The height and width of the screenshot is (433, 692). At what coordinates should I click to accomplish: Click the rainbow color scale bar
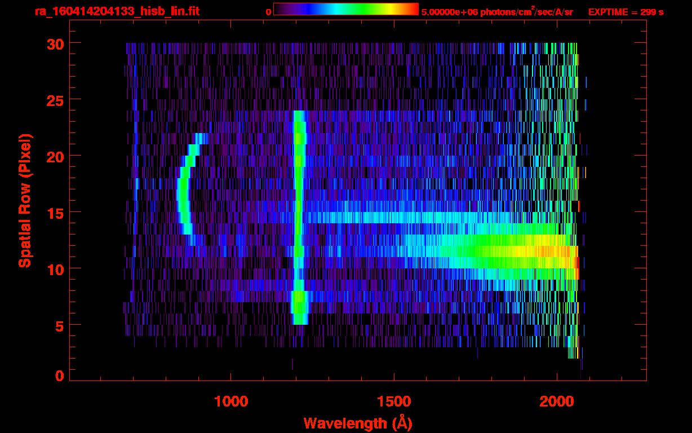click(x=346, y=9)
